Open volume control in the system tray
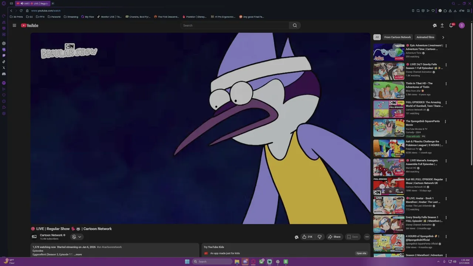The height and width of the screenshot is (266, 473). (x=455, y=262)
